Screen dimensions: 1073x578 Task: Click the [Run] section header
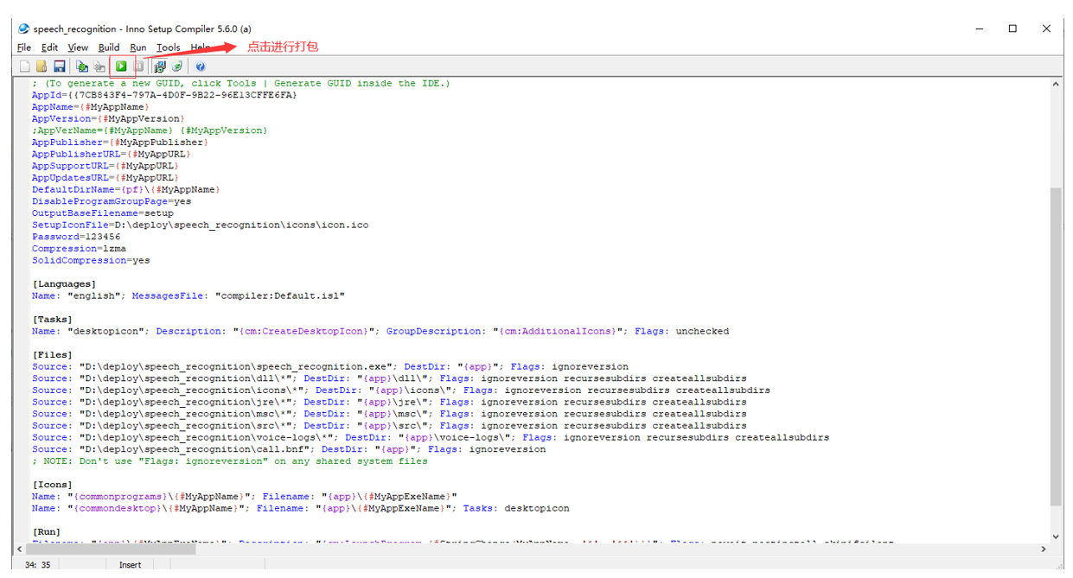click(x=47, y=532)
